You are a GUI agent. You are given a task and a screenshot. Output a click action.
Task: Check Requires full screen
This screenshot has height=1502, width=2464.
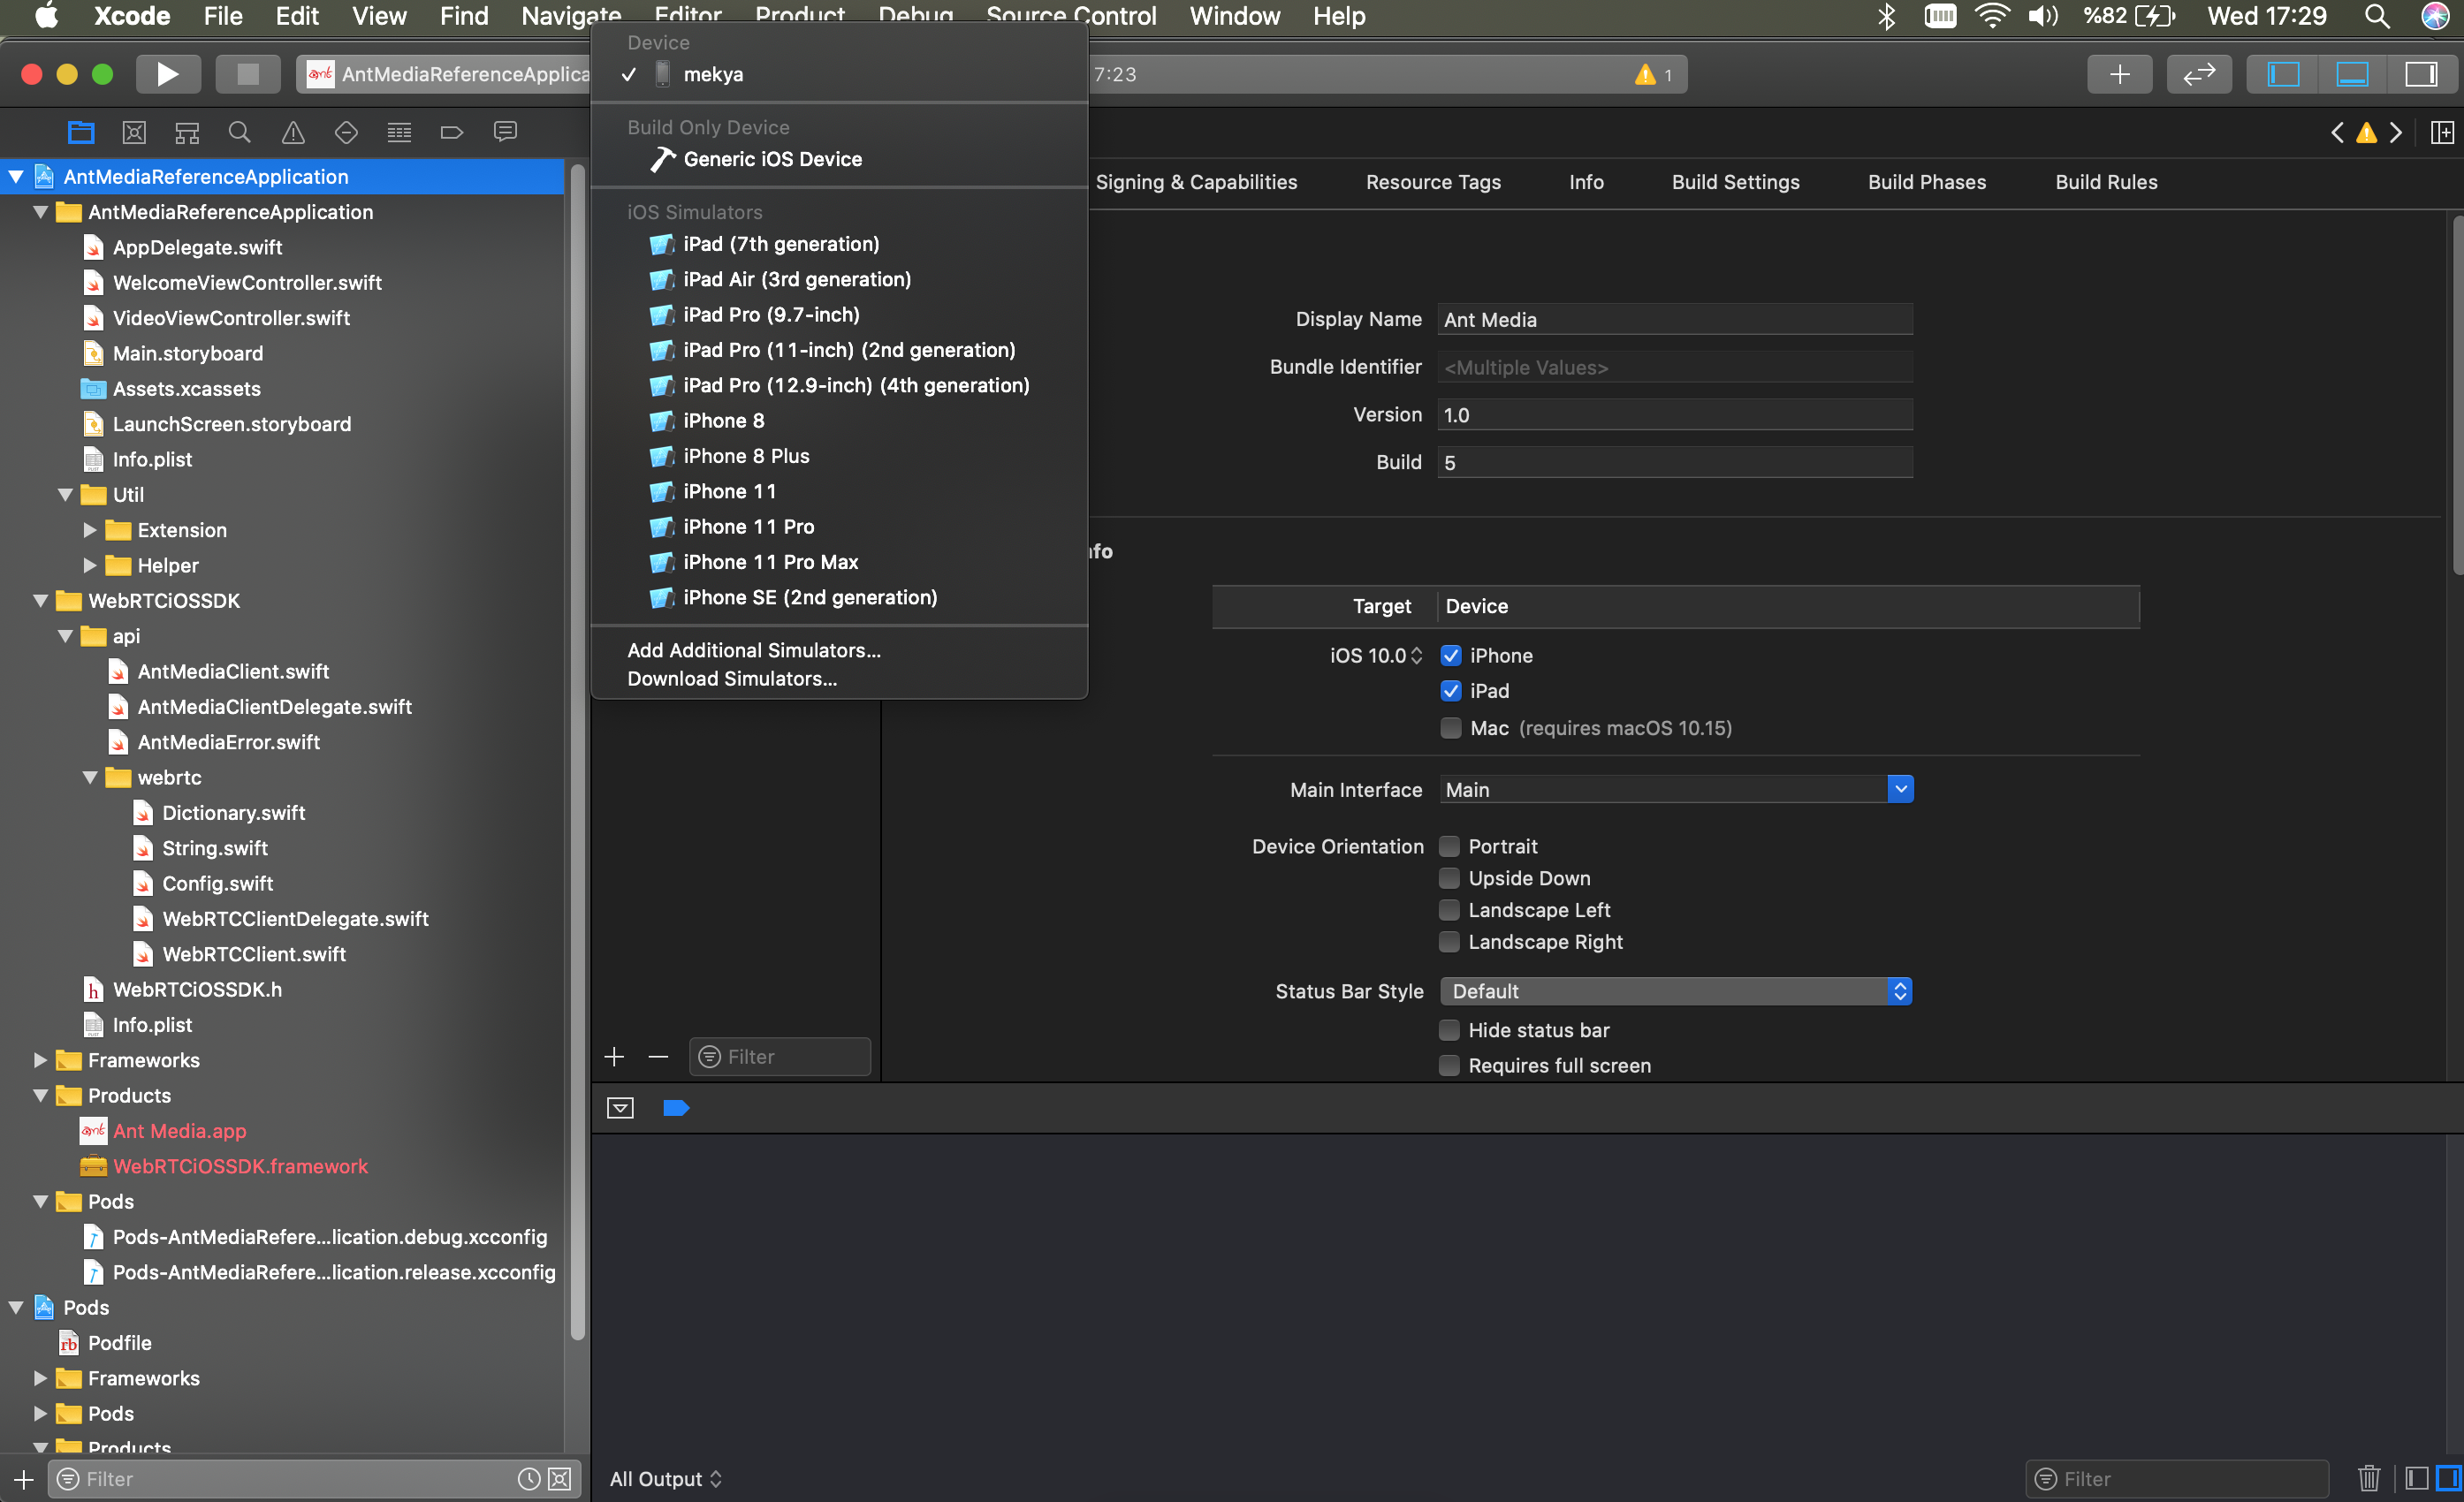(x=1449, y=1065)
